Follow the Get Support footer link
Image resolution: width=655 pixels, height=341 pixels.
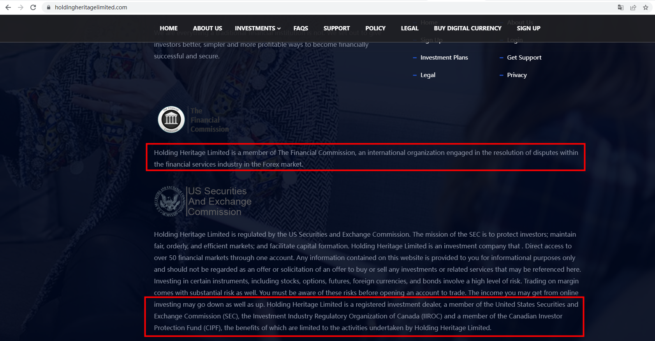pos(524,58)
